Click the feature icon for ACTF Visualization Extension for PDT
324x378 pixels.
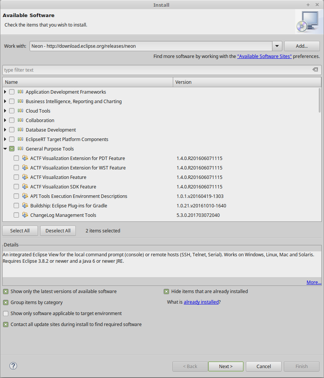pos(25,158)
